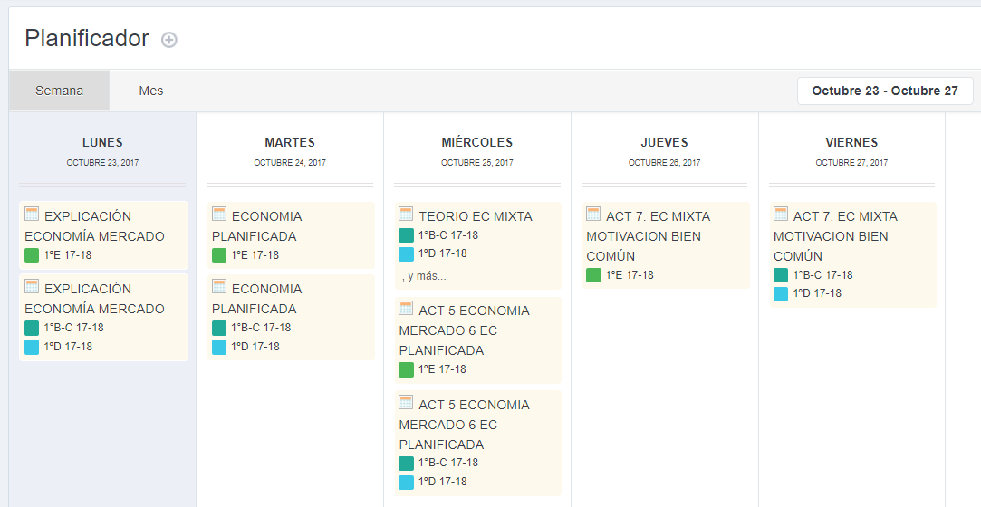Click calendar icon on Friday's ACT 7 card
The height and width of the screenshot is (507, 981).
click(781, 214)
